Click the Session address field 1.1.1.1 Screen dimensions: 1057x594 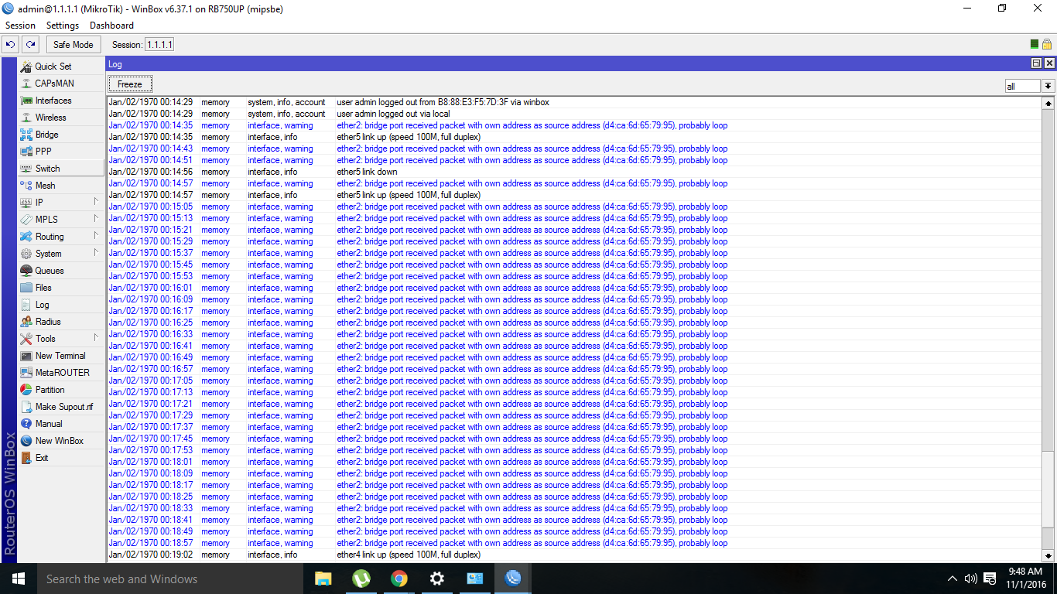pos(159,45)
